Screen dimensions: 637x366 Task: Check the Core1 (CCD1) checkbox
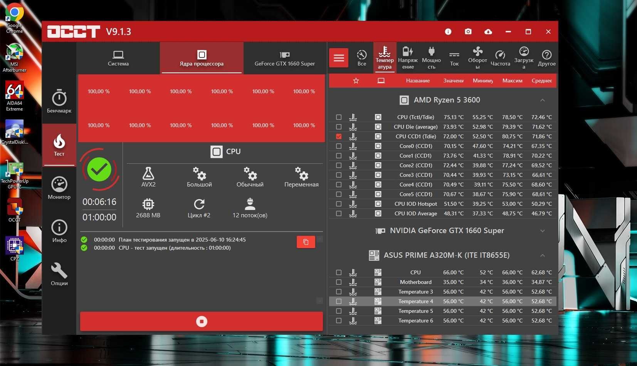339,156
